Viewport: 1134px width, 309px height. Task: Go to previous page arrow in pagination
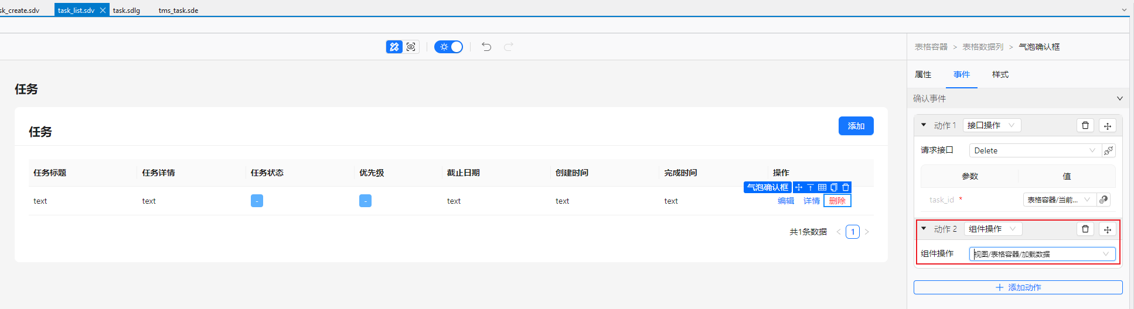[x=839, y=232]
